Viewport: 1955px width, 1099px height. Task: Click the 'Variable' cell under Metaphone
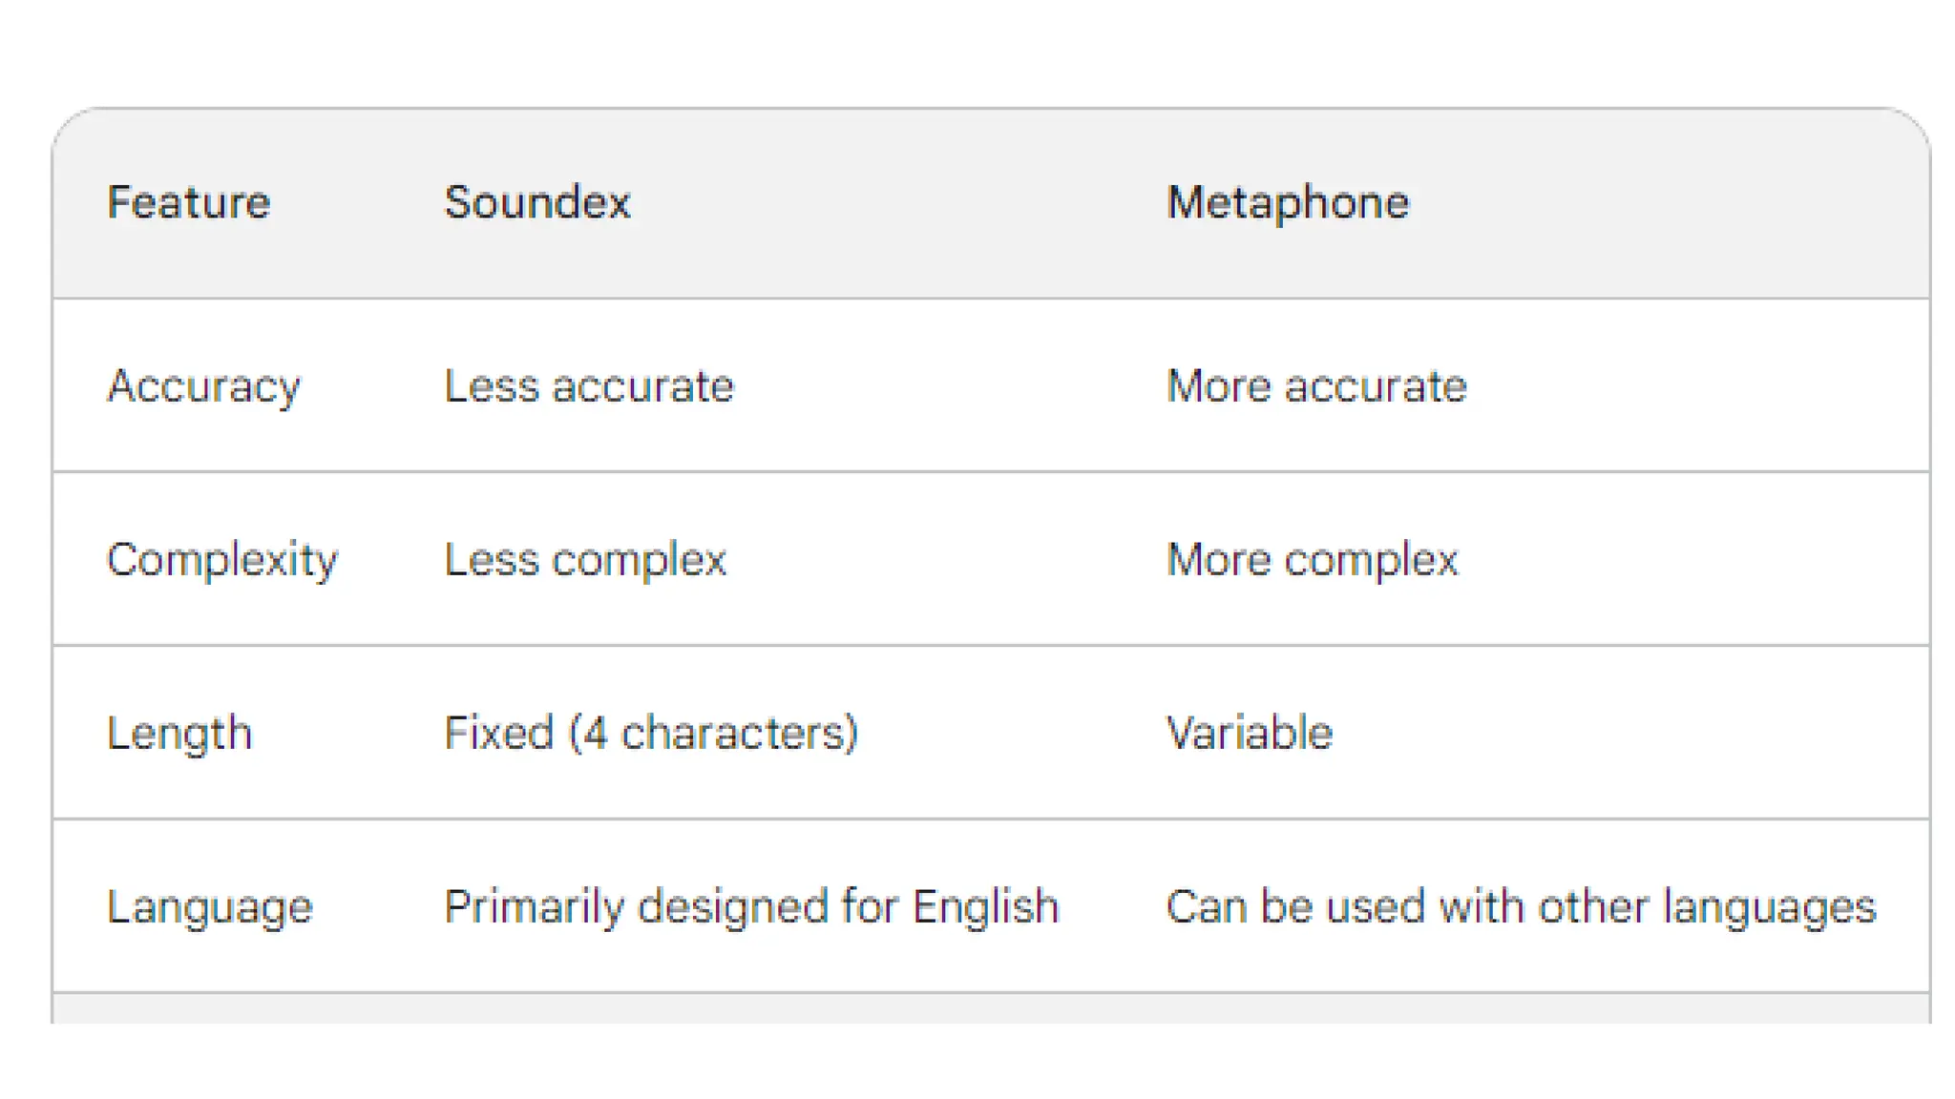1250,734
